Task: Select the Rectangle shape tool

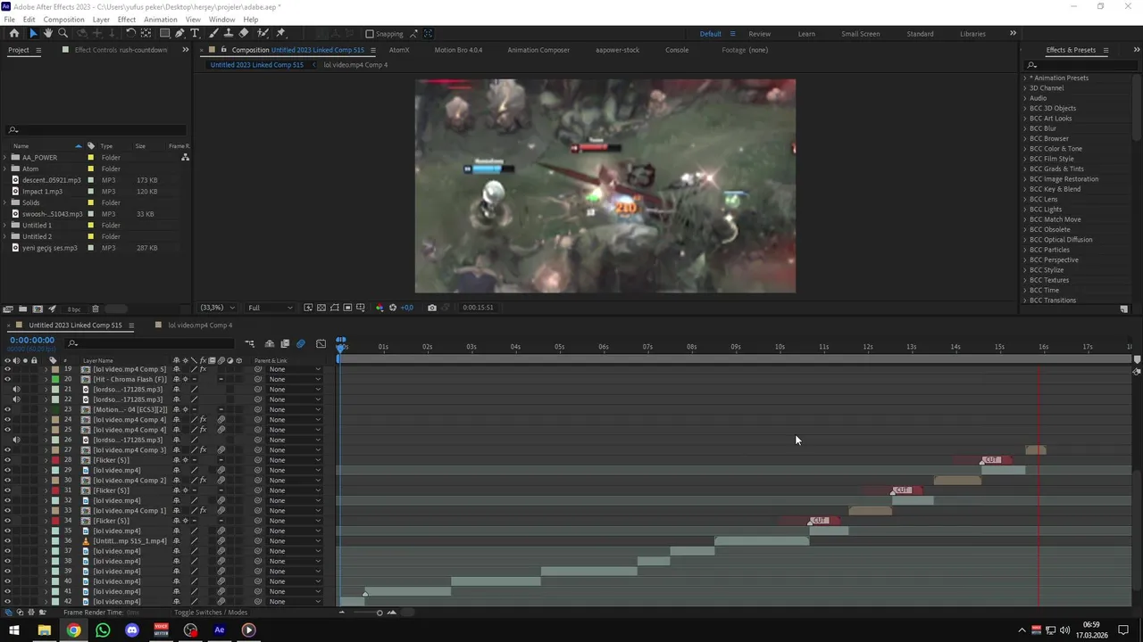Action: (x=164, y=33)
